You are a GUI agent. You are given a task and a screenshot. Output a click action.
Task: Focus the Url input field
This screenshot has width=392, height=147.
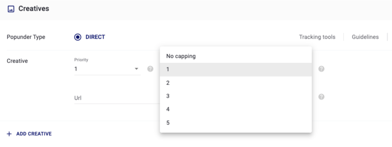(115, 98)
